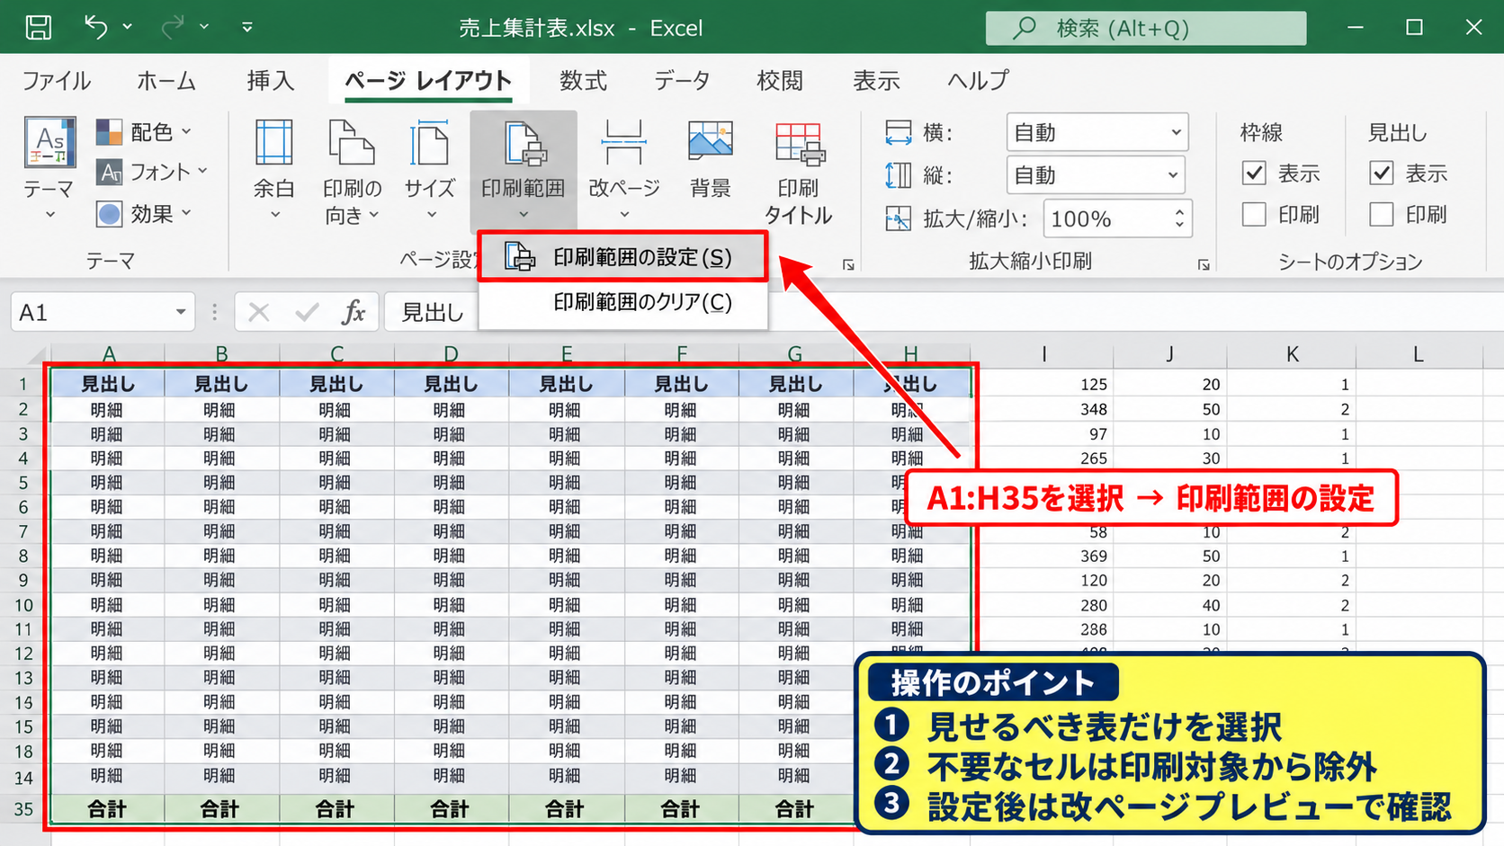Open the フォント theme fonts menu
The image size is (1504, 846).
click(152, 172)
